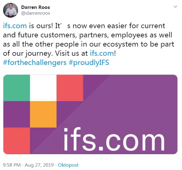Click the dark purple square left of the orange one
Image resolution: width=182 pixels, height=170 pixels.
point(17,114)
